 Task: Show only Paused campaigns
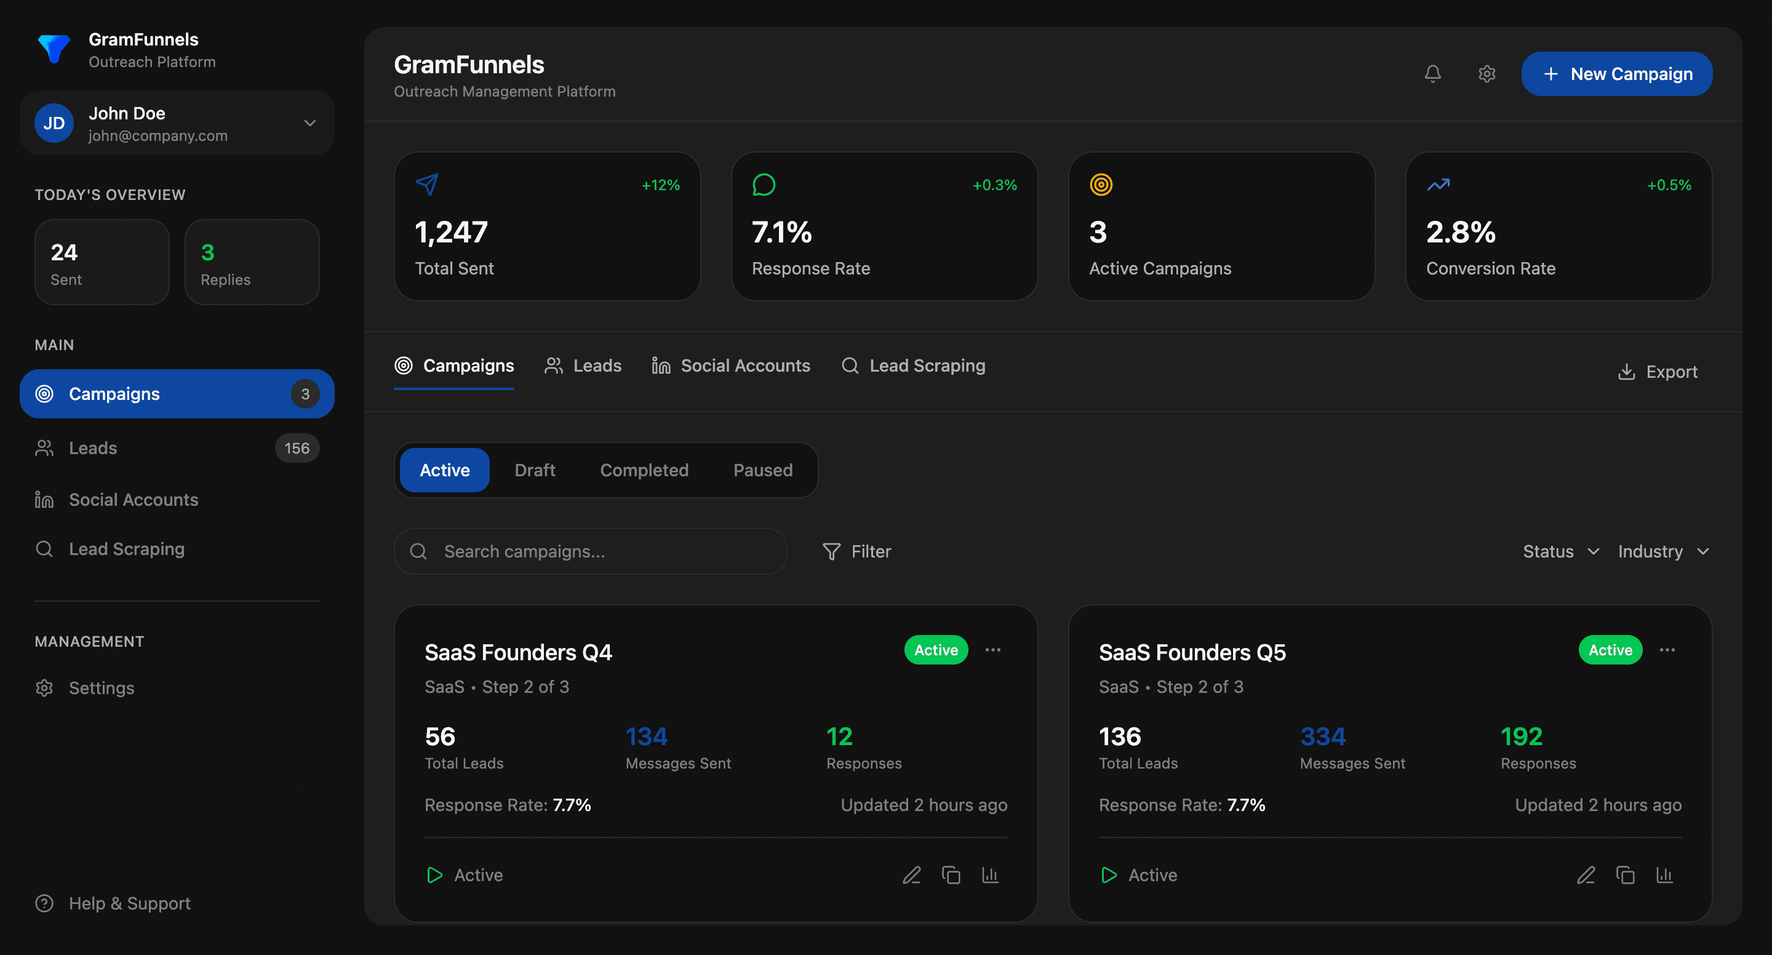pyautogui.click(x=763, y=470)
